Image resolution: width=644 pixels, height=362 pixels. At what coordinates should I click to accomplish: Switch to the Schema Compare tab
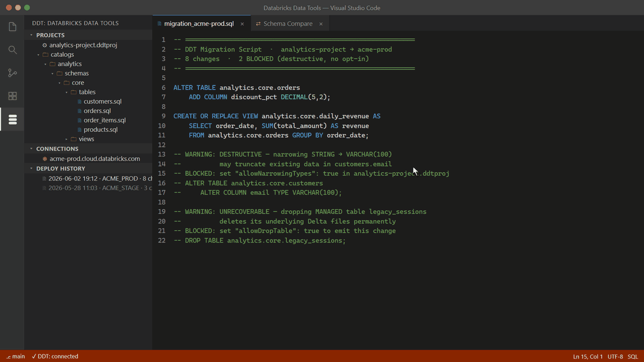pyautogui.click(x=288, y=24)
